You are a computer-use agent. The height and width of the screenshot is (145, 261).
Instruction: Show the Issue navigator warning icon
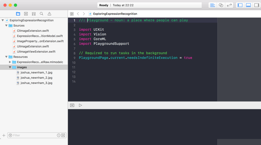point(49,14)
